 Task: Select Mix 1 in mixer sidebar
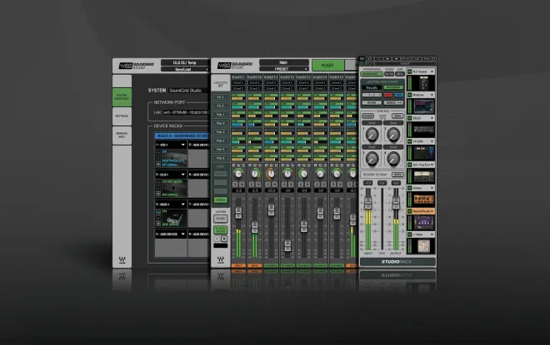220,115
